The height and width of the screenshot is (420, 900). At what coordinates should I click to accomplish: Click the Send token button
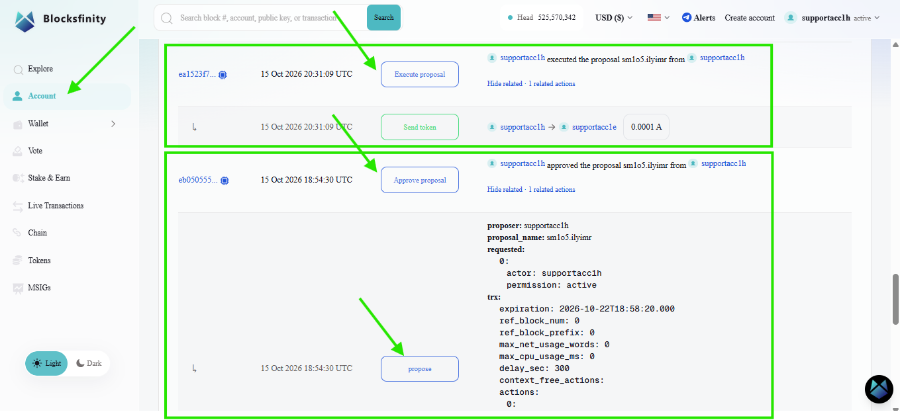(x=420, y=127)
